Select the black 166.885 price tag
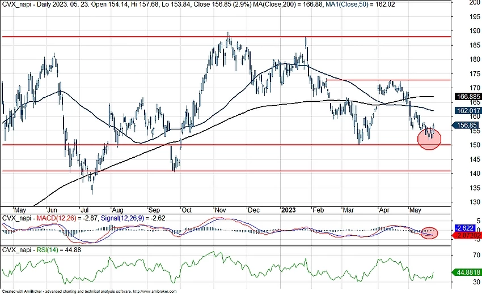The width and height of the screenshot is (482, 294). [x=468, y=97]
